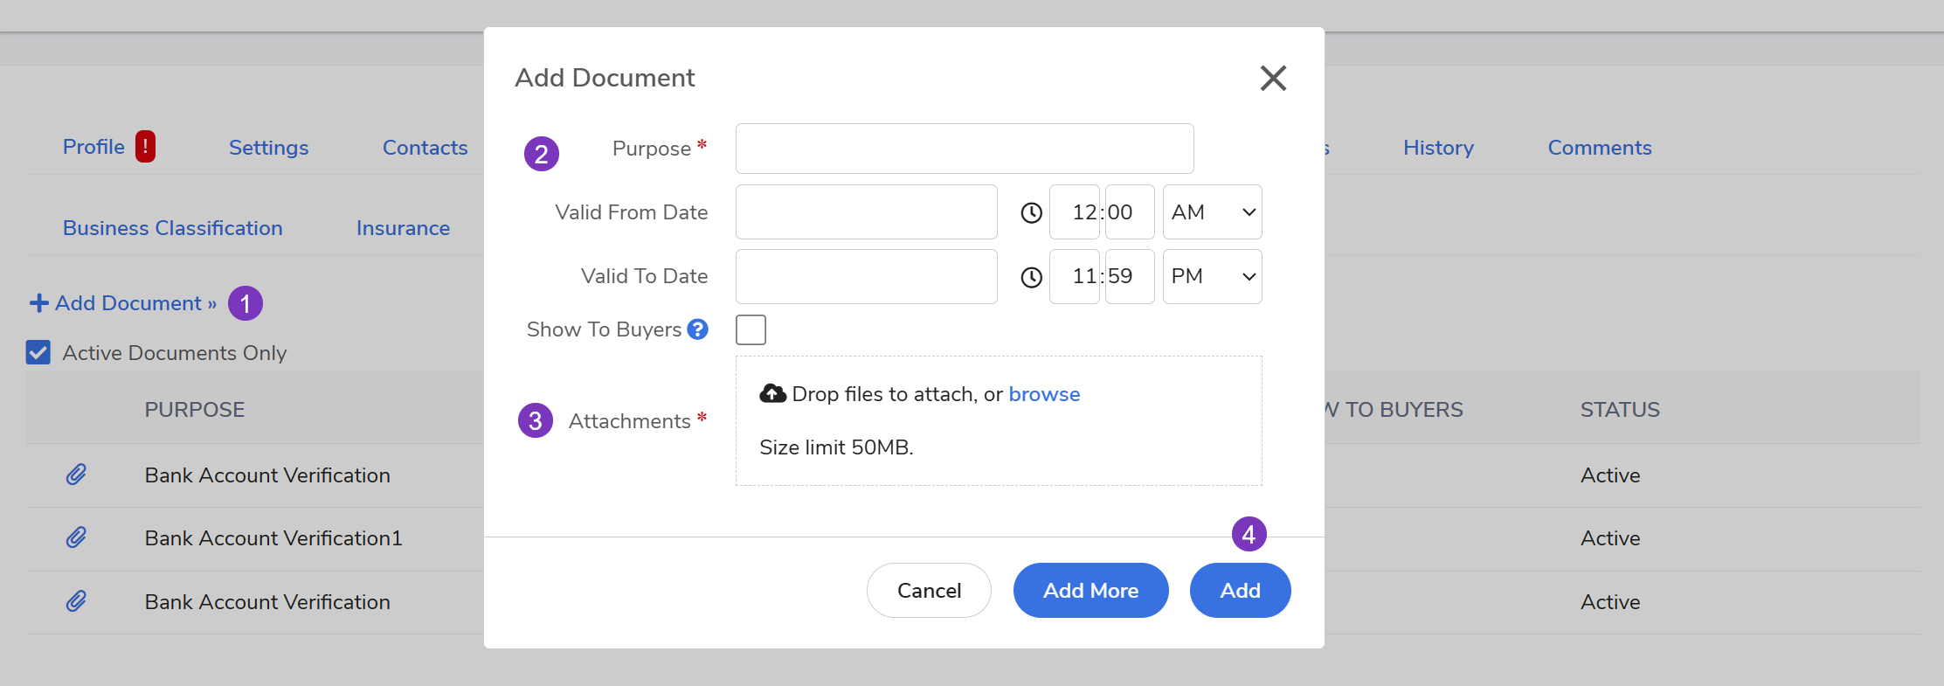Click clock icon next to Valid To Date

pos(1031,277)
